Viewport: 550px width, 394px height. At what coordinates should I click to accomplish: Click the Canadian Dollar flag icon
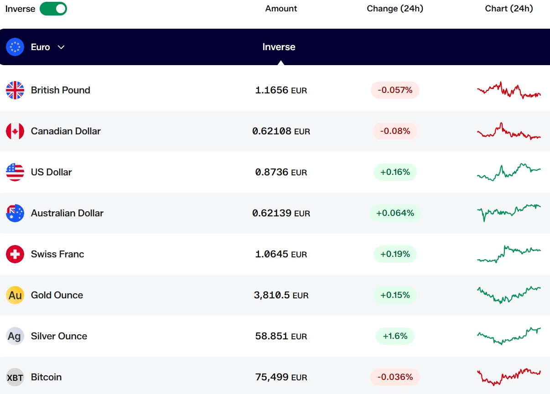tap(15, 131)
